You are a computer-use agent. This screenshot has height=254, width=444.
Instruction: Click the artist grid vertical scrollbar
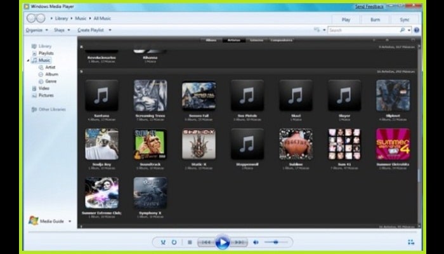click(419, 136)
